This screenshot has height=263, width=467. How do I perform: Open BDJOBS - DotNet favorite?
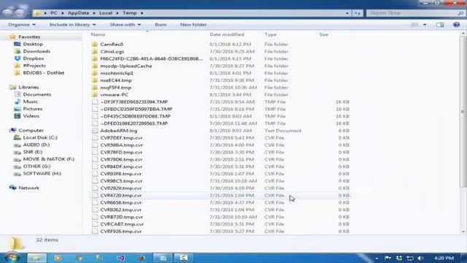(44, 73)
